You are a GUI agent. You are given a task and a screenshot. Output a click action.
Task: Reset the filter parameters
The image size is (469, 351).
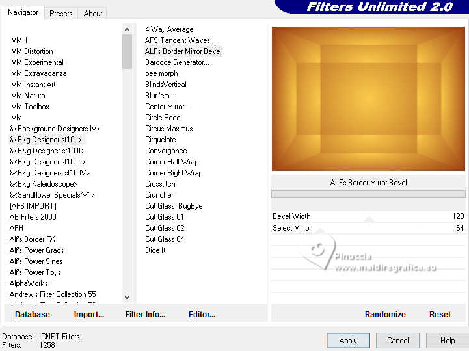(x=440, y=315)
